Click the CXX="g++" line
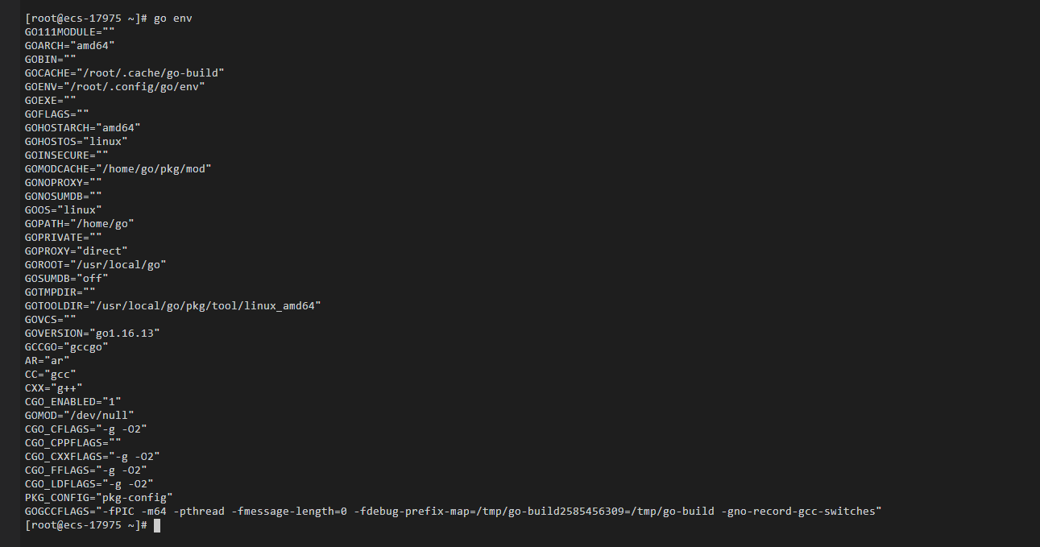The image size is (1040, 547). 54,387
